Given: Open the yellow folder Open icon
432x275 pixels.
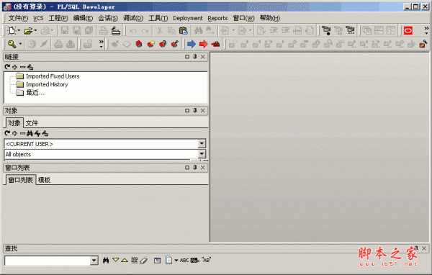Looking at the screenshot, I should coord(28,30).
